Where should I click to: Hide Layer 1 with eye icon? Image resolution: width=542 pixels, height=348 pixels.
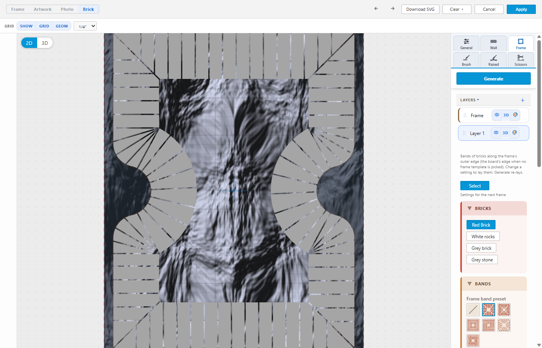pyautogui.click(x=496, y=133)
